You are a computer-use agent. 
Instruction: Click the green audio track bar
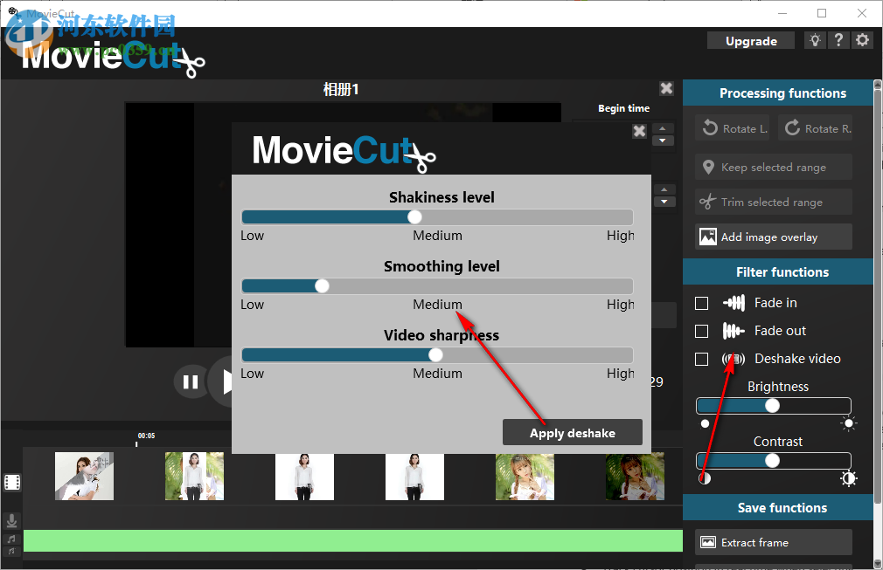(353, 540)
